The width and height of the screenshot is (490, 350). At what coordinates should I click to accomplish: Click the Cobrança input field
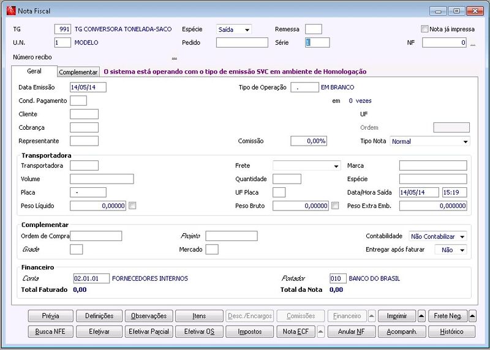[x=84, y=127]
